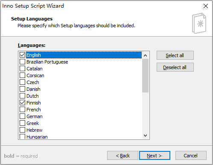Uncheck the English language checkbox
This screenshot has height=165, width=213.
[x=22, y=55]
